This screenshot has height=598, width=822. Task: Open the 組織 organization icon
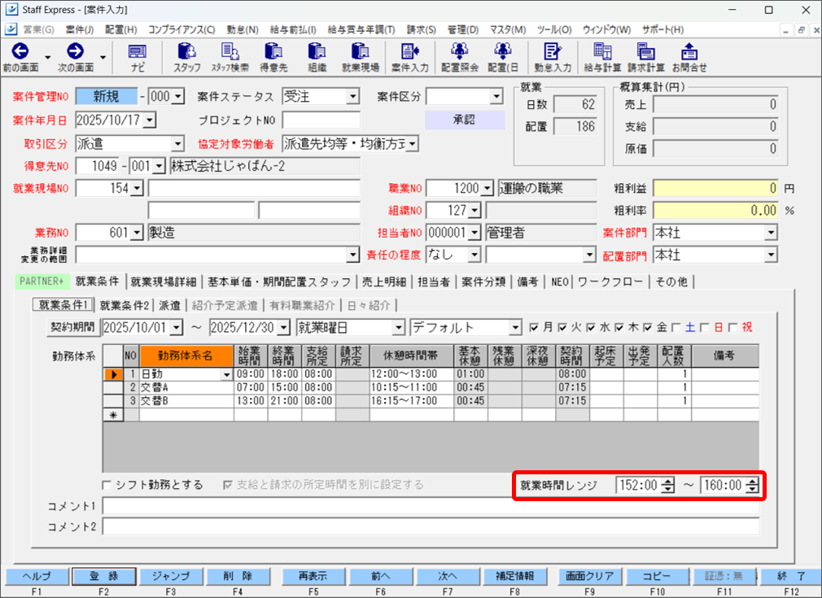[x=317, y=57]
